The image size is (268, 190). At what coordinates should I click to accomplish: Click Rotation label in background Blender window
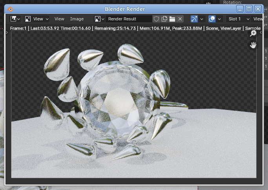tap(232, 2)
